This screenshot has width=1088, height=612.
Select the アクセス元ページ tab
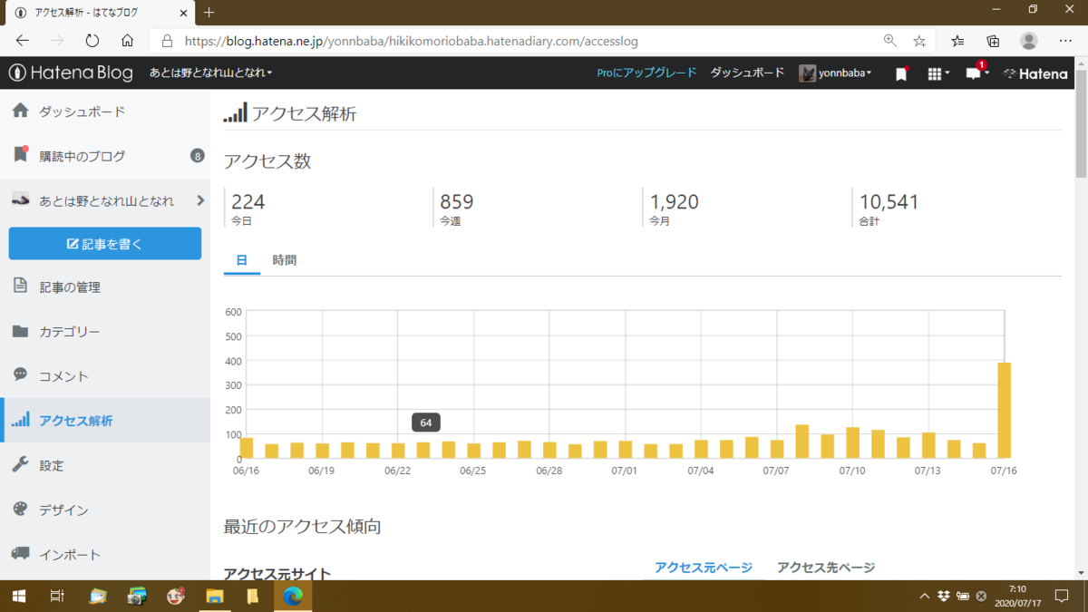704,568
